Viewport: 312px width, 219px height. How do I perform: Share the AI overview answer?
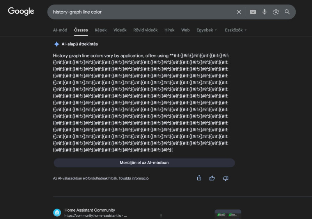point(199,178)
